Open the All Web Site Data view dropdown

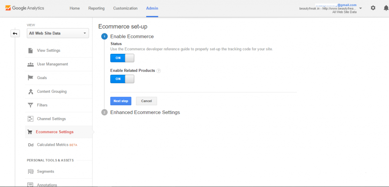click(x=58, y=33)
